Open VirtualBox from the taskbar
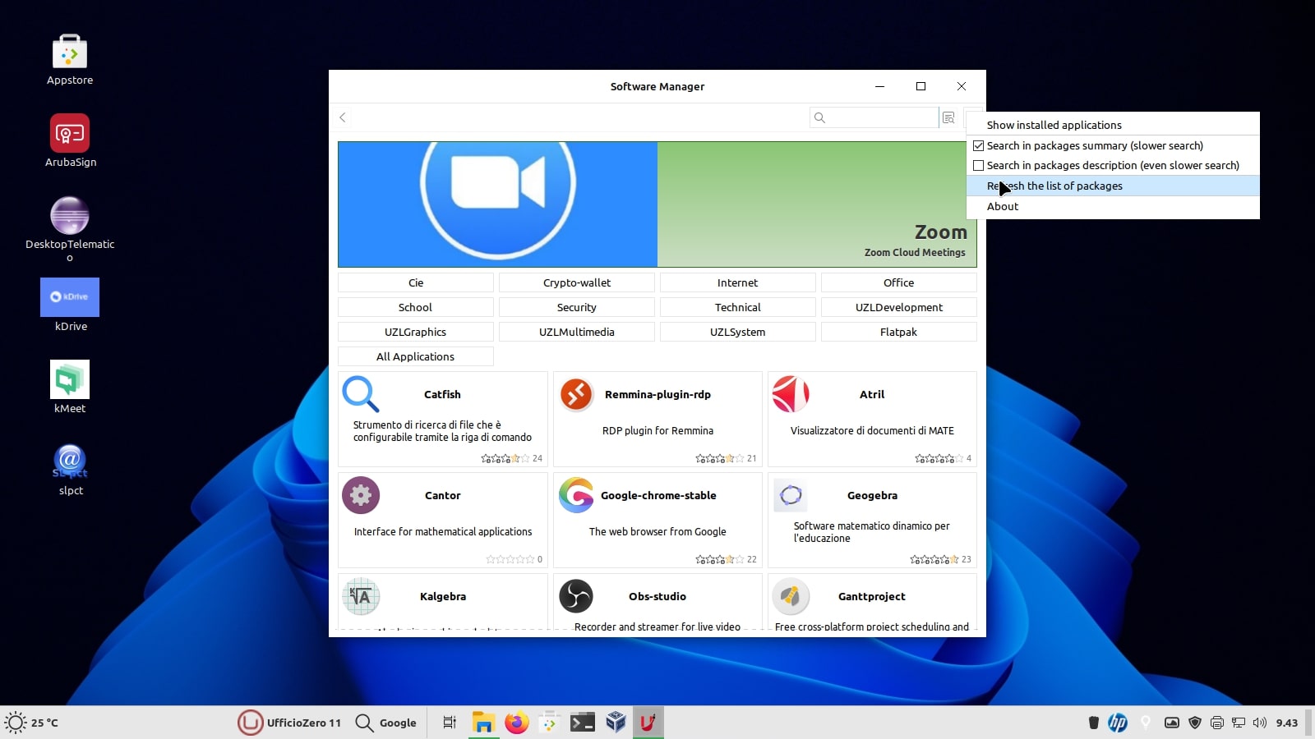This screenshot has width=1315, height=739. click(616, 723)
